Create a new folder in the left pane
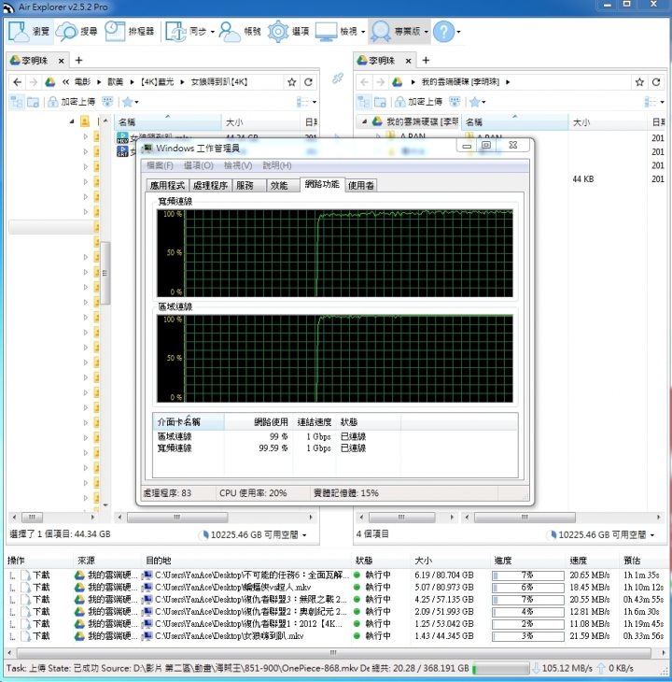Viewport: 672px width, 682px height. point(33,102)
